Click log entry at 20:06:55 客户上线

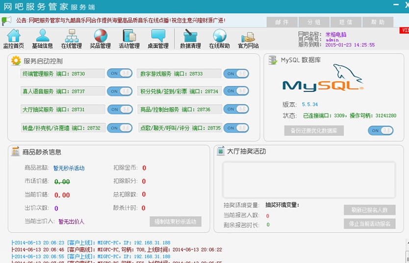pos(91,257)
